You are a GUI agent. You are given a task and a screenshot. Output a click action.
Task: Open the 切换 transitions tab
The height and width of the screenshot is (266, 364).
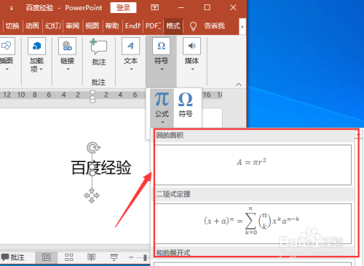pos(12,25)
